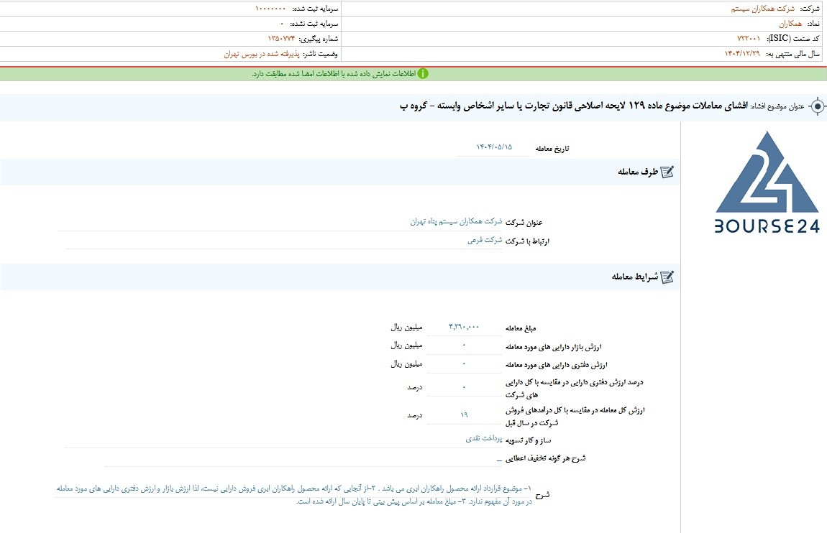Click the ارتباط با شرکت label
This screenshot has height=533, width=827.
pyautogui.click(x=527, y=241)
